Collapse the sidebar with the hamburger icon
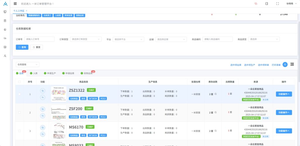 click(x=15, y=4)
